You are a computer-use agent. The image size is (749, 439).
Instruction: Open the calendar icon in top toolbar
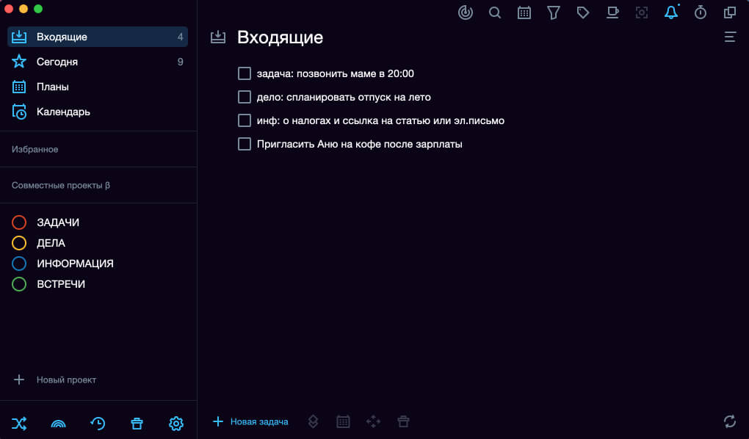[524, 13]
